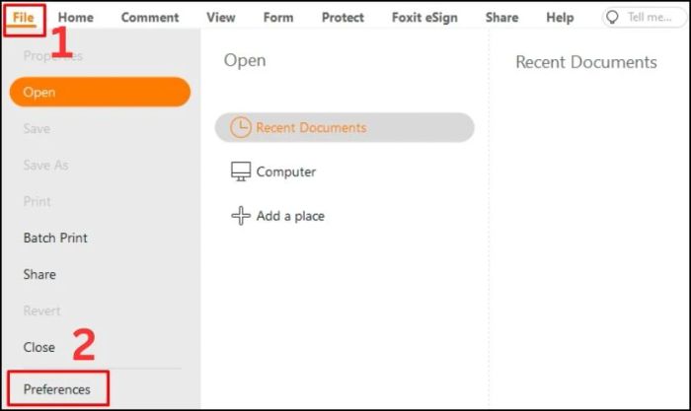Viewport: 691px width, 411px height.
Task: Click the Tell me search field
Action: coord(645,18)
